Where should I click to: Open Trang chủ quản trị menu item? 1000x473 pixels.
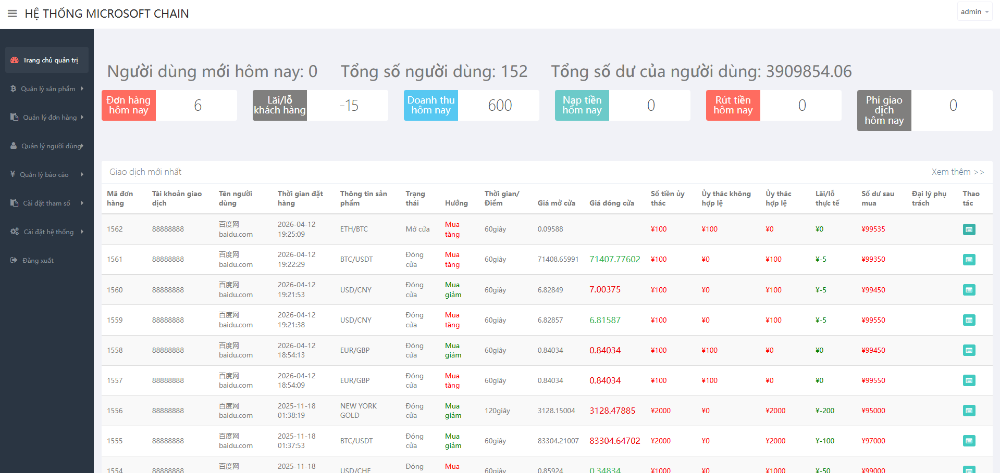pyautogui.click(x=47, y=60)
